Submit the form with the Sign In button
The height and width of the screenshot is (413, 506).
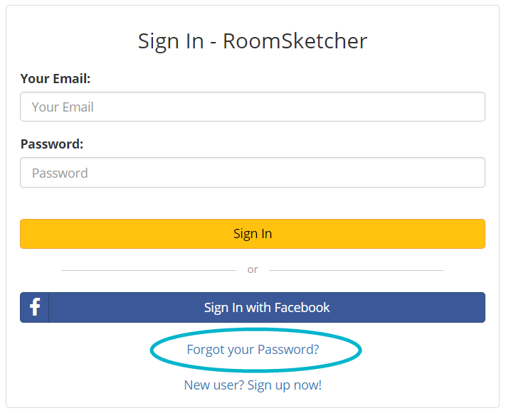coord(253,234)
